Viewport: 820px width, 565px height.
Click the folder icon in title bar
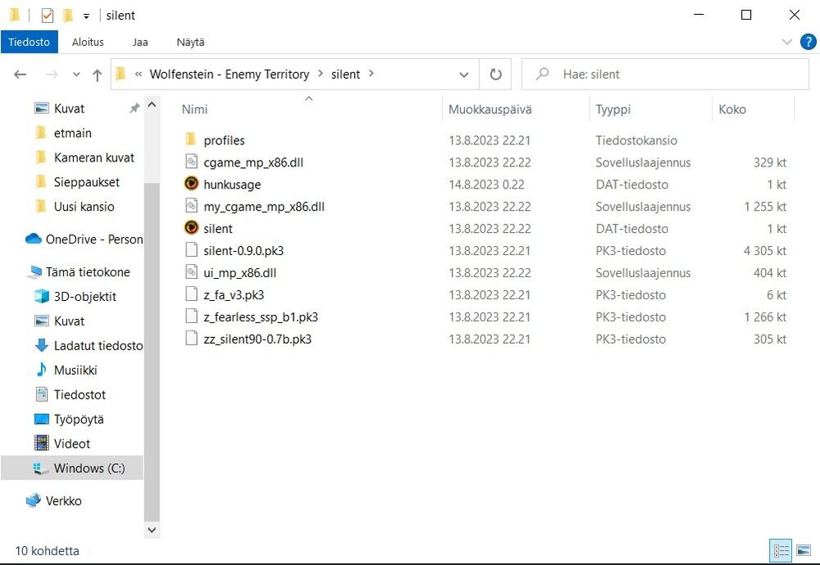click(15, 15)
